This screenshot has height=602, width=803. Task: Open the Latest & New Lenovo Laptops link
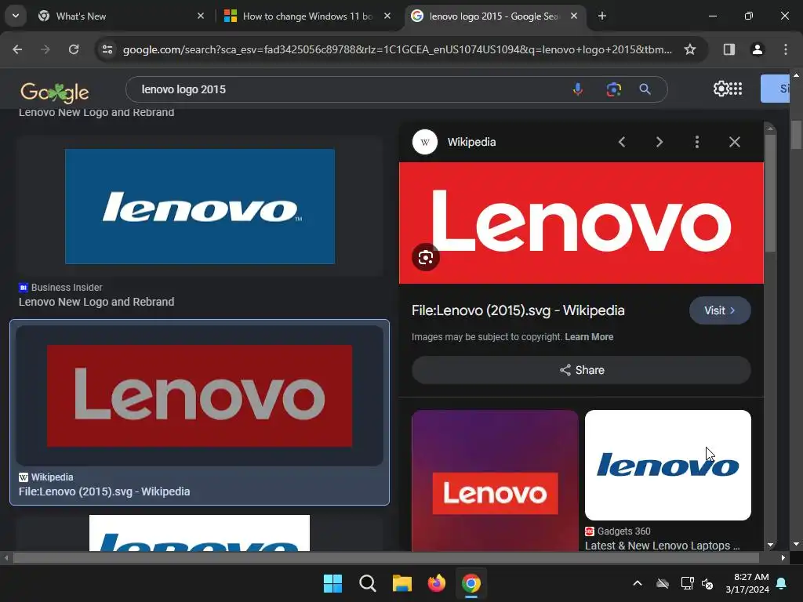(662, 546)
